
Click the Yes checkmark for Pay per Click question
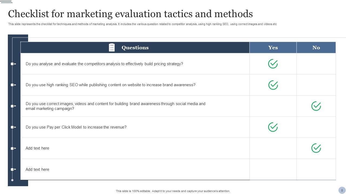point(273,127)
